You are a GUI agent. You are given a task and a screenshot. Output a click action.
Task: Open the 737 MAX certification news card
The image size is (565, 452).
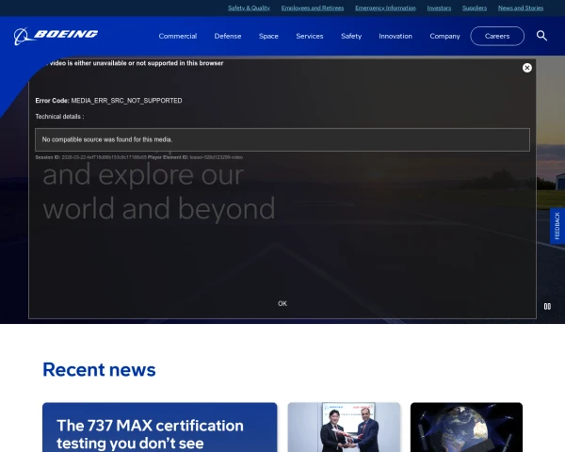point(159,428)
